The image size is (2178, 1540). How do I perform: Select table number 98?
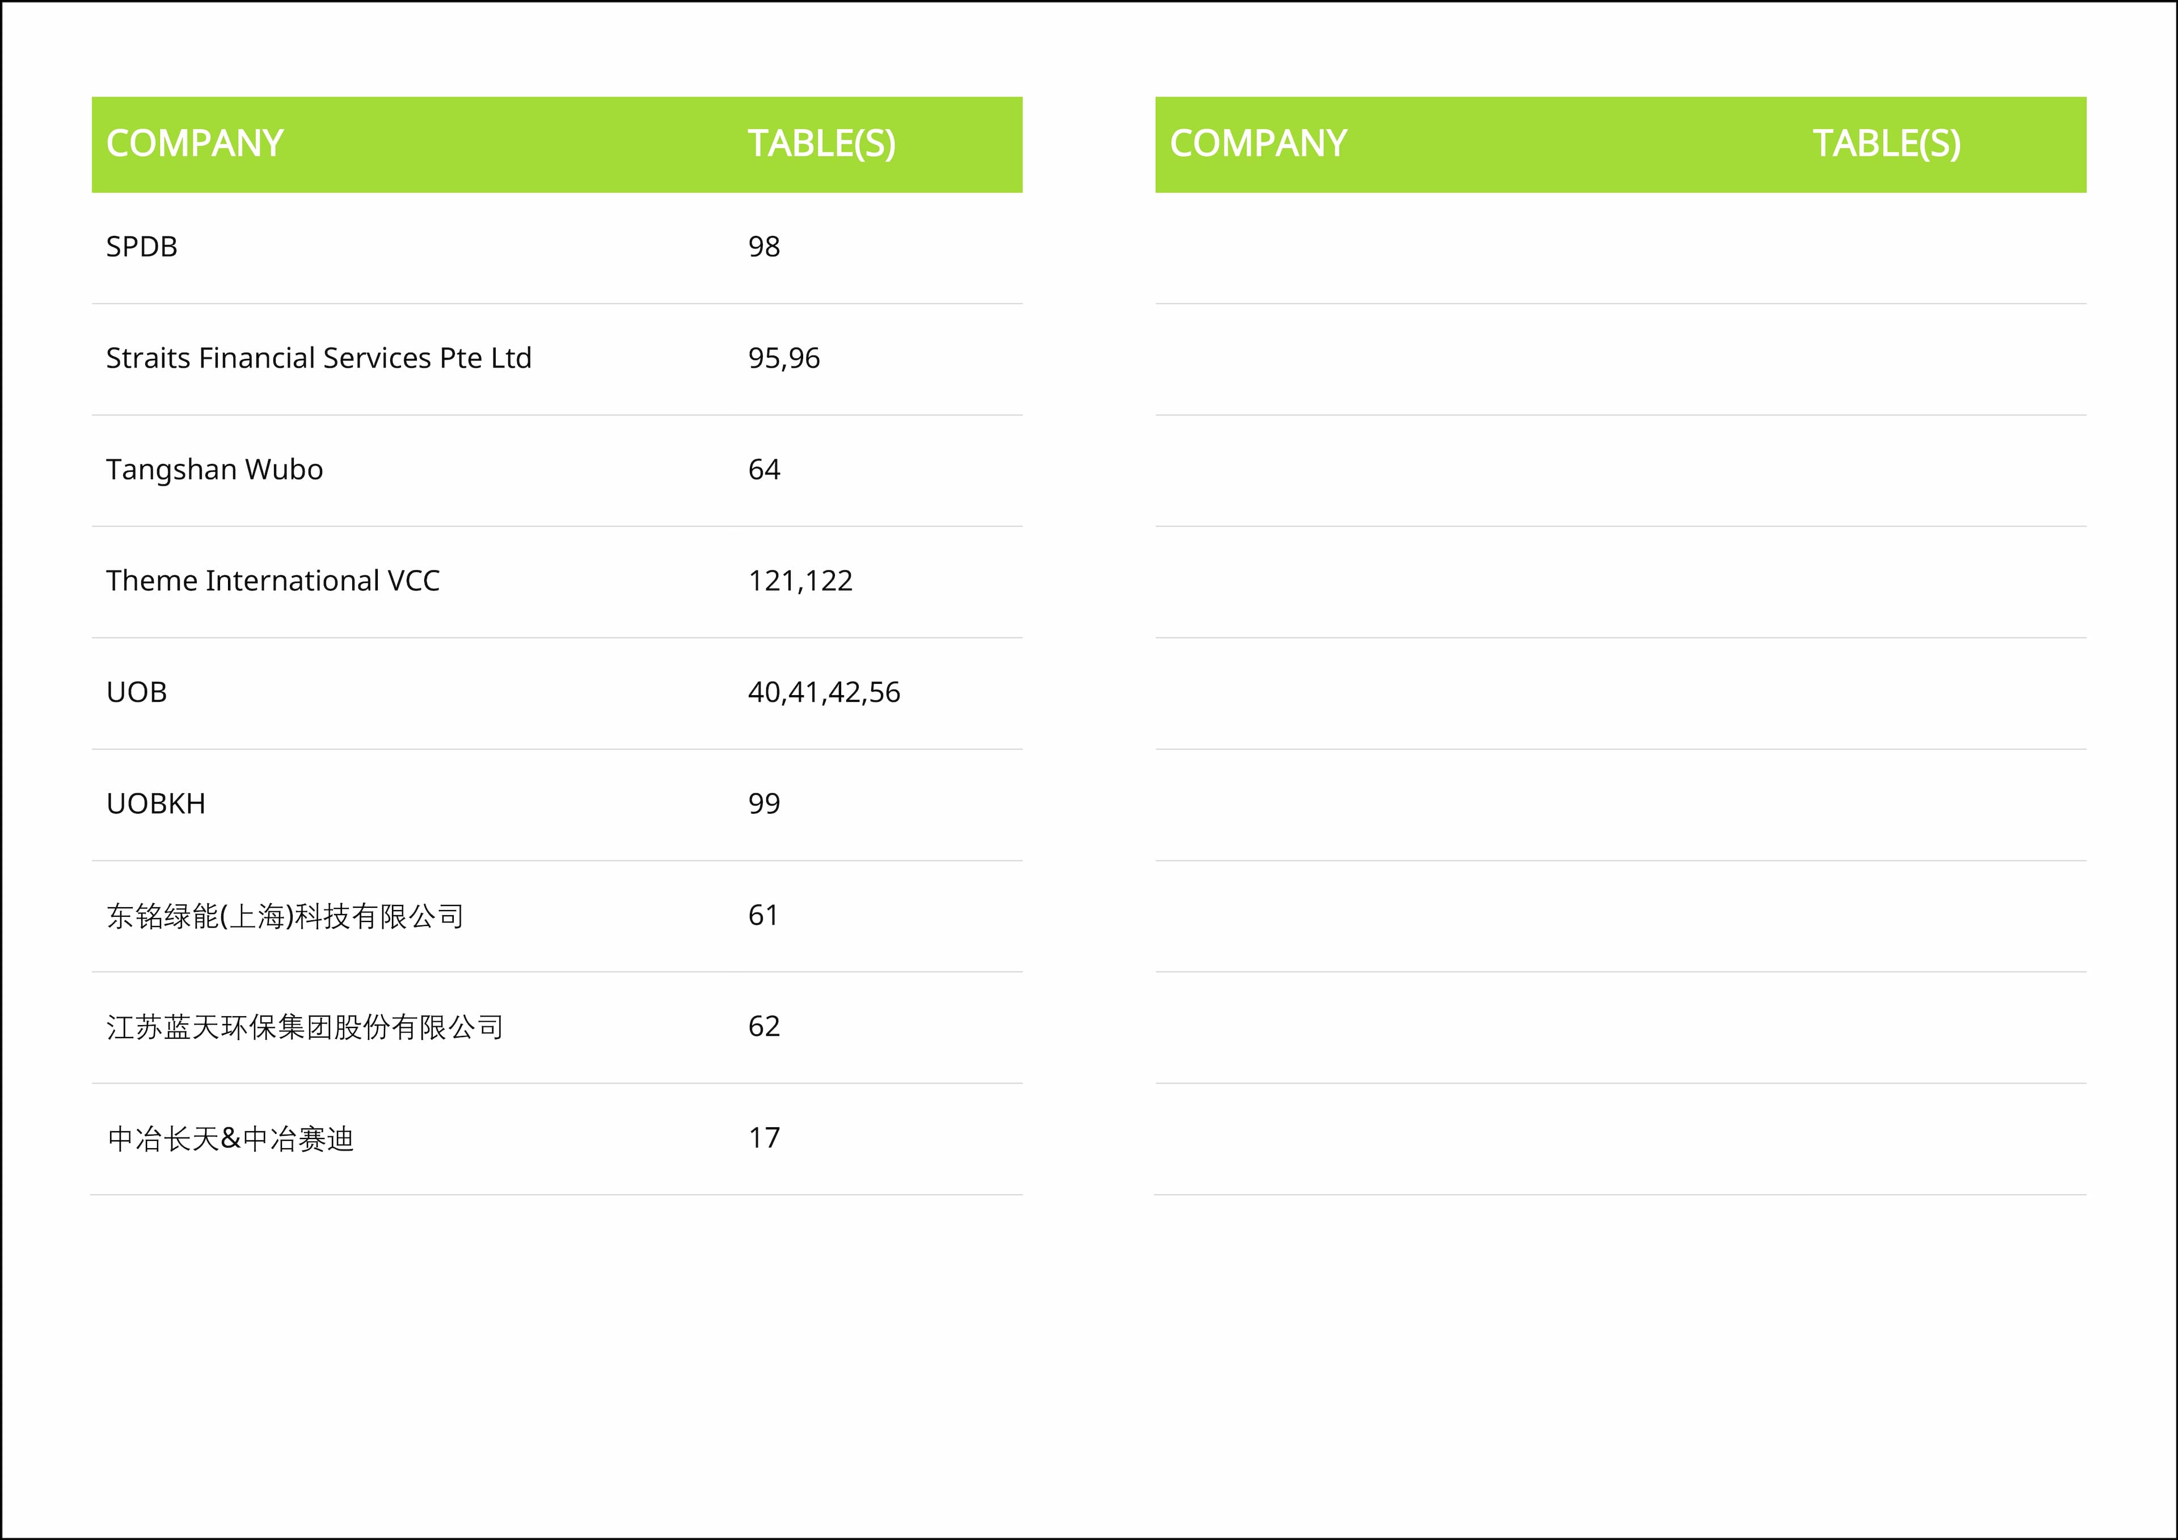click(763, 247)
